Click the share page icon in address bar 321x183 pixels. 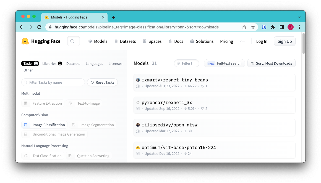244,27
